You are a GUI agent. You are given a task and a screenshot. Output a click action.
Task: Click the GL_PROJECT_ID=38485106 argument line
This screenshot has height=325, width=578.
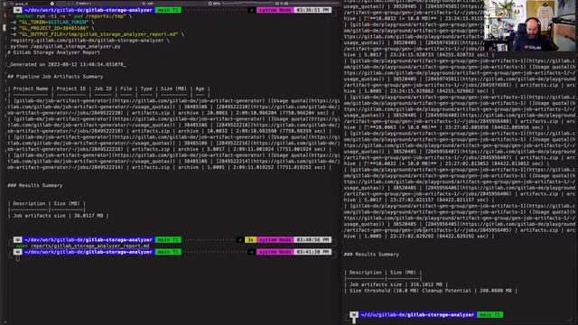pos(51,28)
